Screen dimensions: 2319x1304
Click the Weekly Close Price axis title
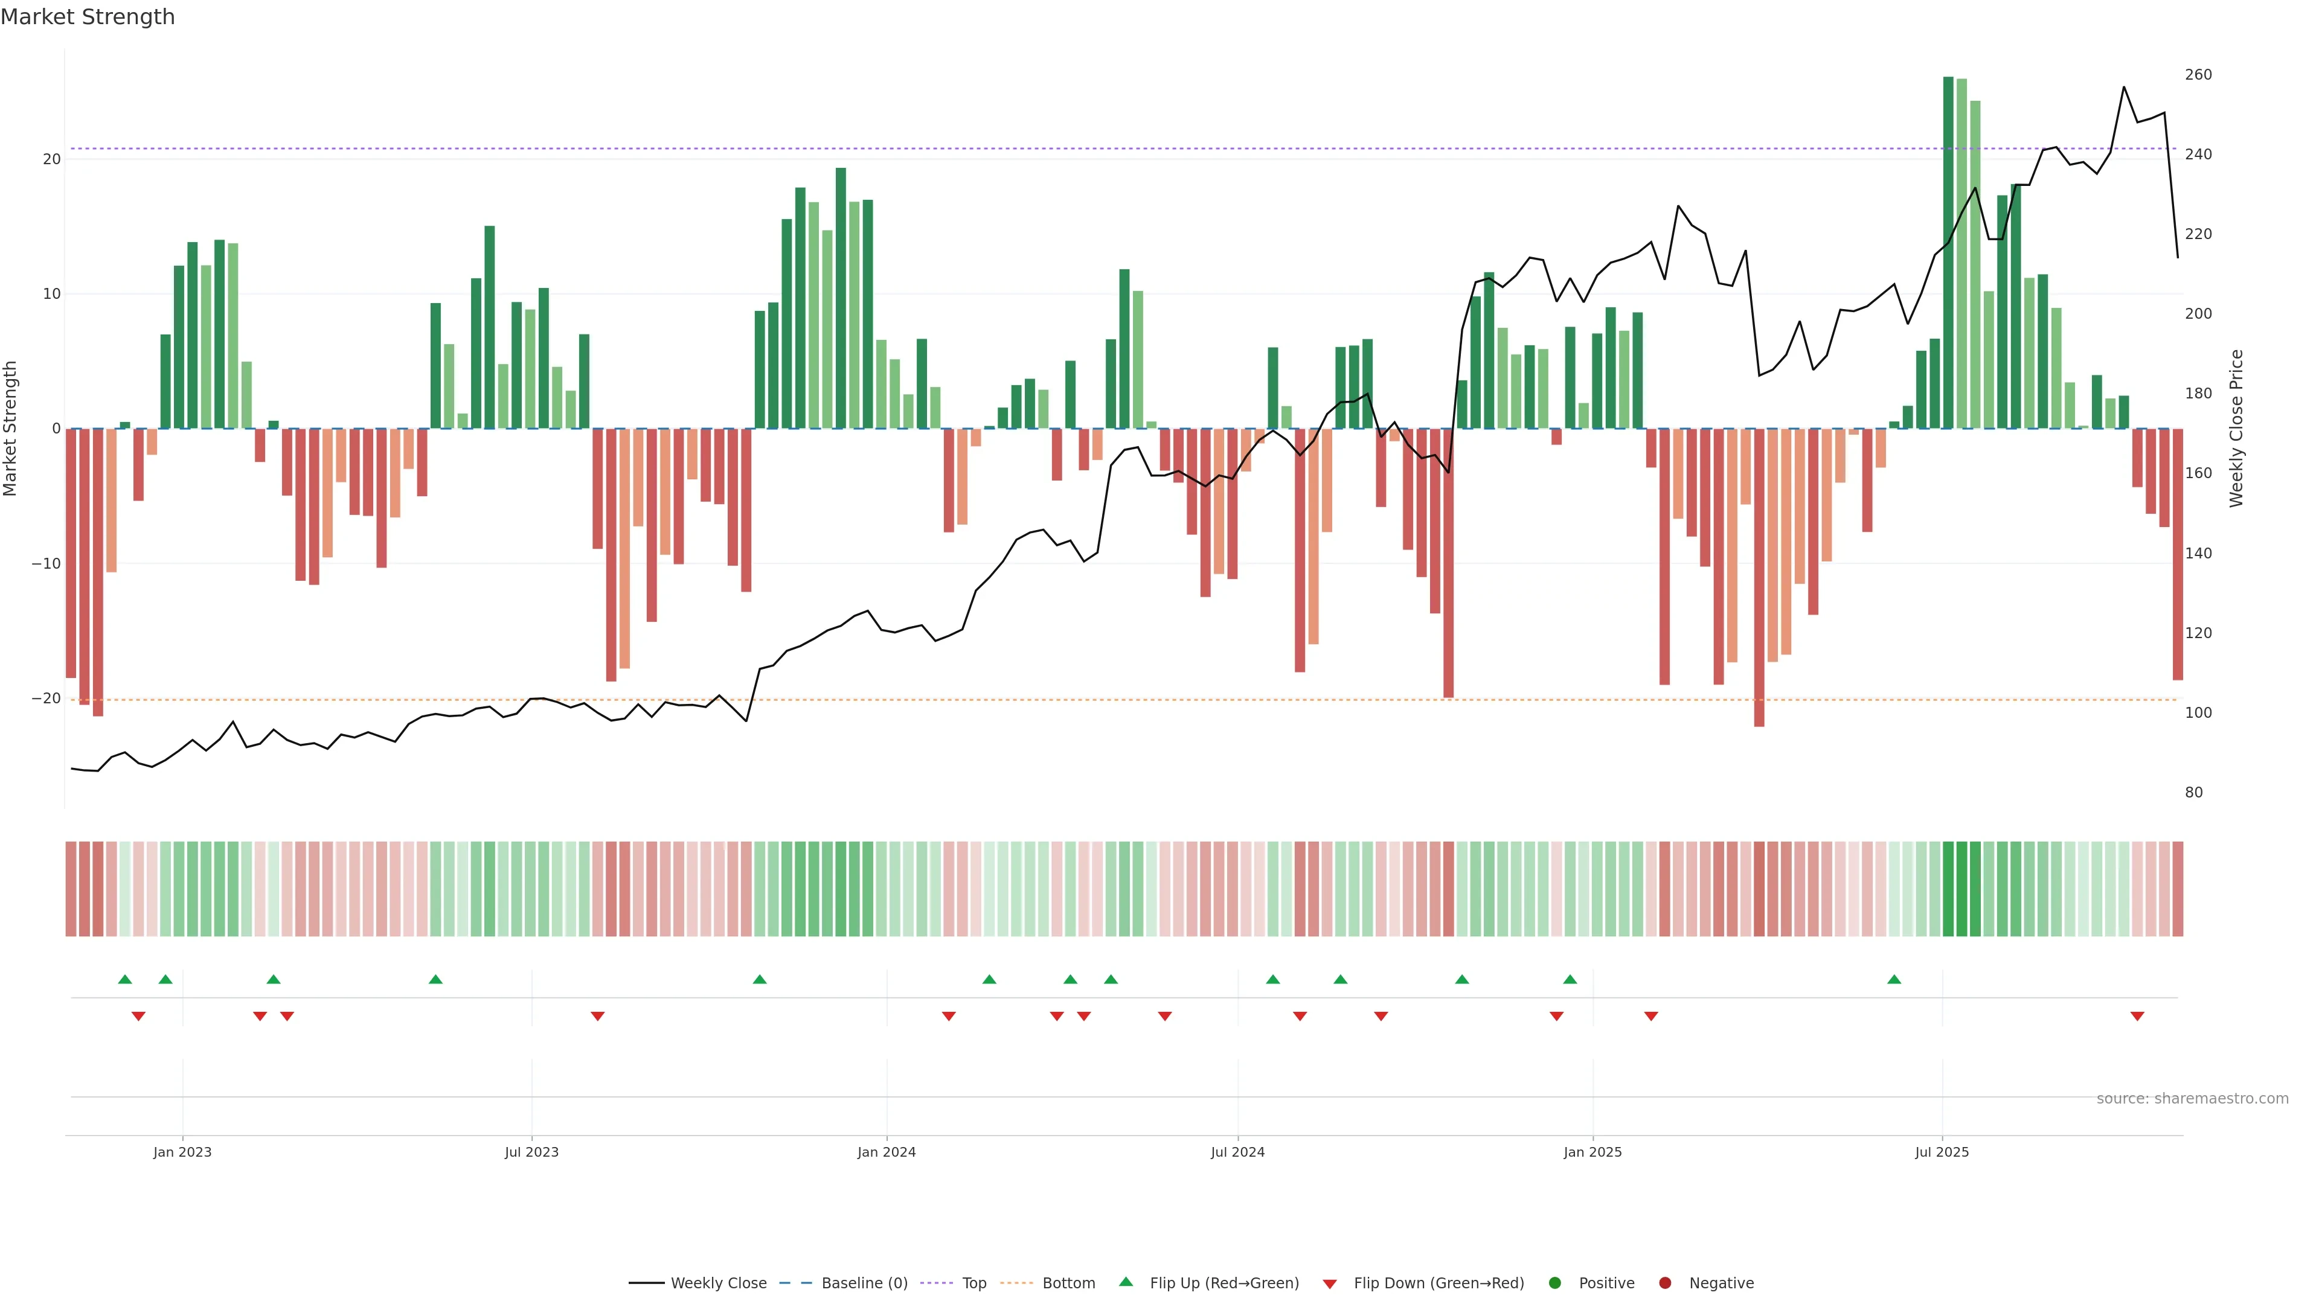[2236, 429]
